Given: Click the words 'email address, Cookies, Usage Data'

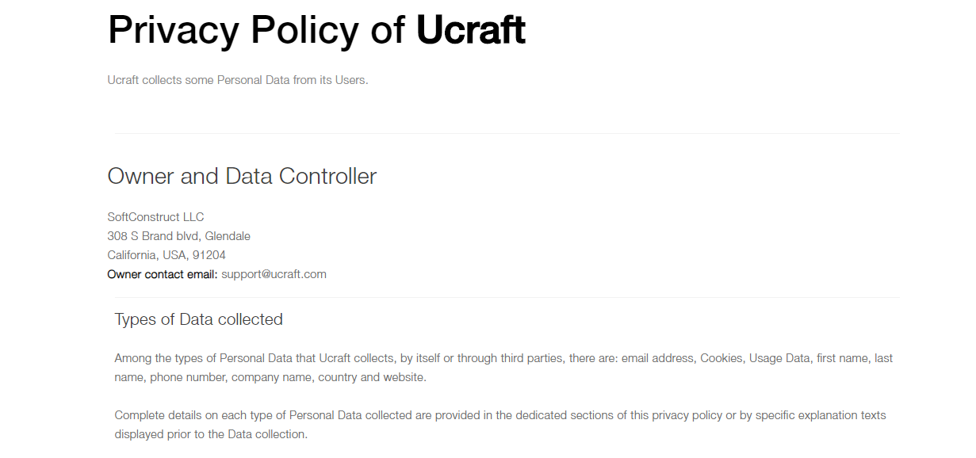Looking at the screenshot, I should coord(716,358).
